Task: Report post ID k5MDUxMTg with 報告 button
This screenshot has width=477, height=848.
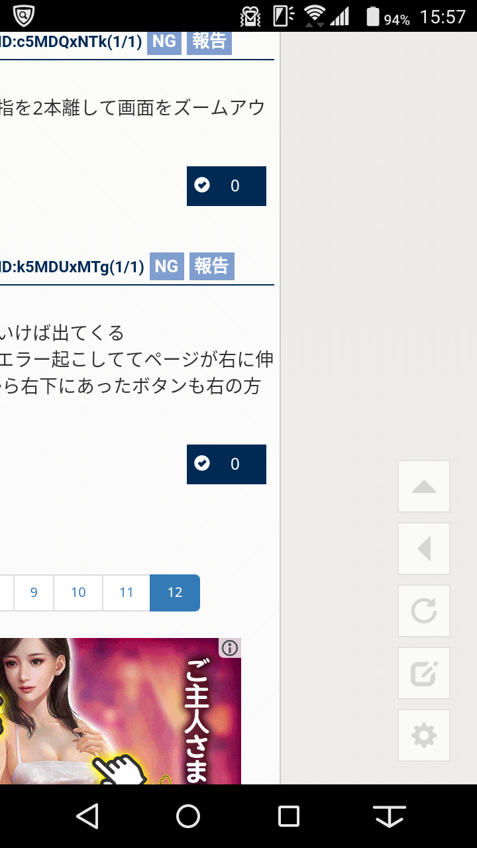Action: tap(212, 266)
